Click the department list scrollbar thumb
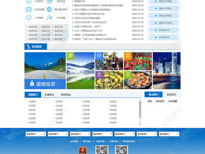Image resolution: width=205 pixels, height=154 pixels. tap(140, 110)
